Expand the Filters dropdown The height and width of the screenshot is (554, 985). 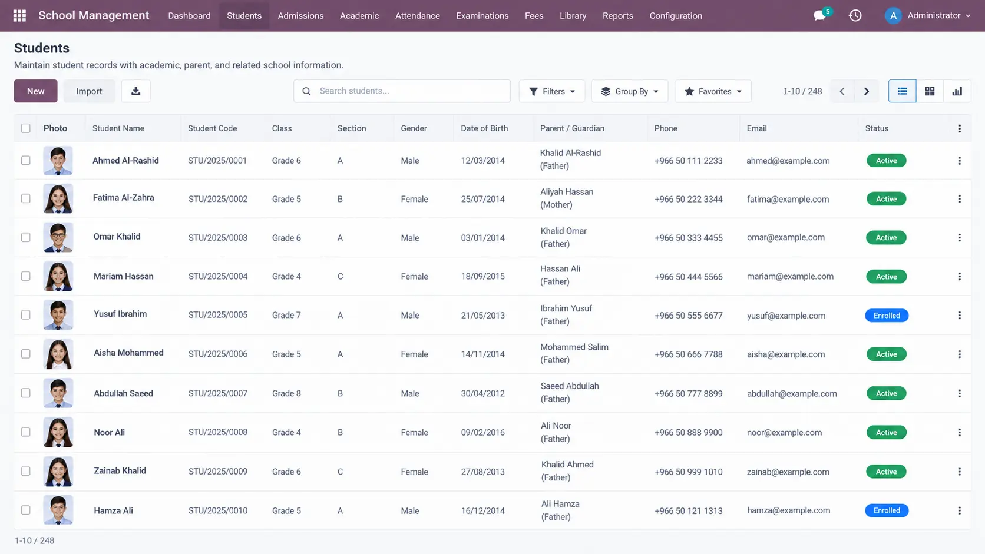pos(551,91)
